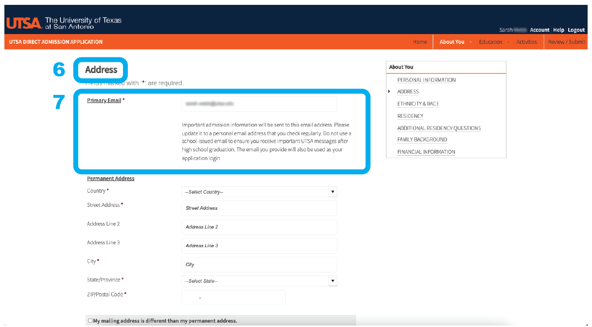Click into the City text field
This screenshot has height=327, width=592.
(x=259, y=265)
